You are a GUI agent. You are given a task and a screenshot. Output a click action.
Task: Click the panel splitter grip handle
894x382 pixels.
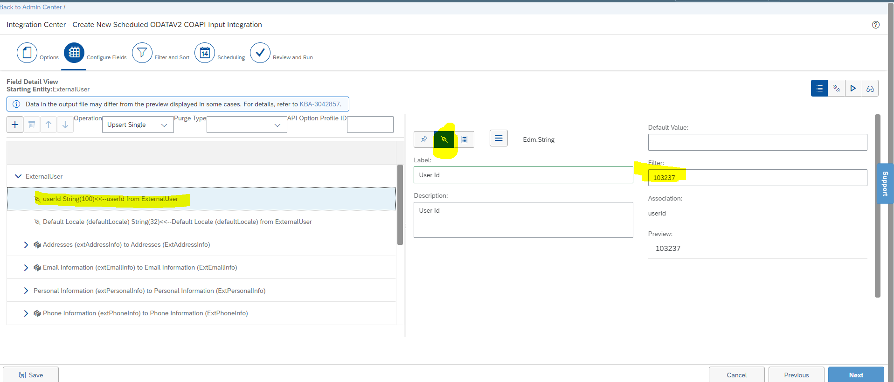coord(405,226)
